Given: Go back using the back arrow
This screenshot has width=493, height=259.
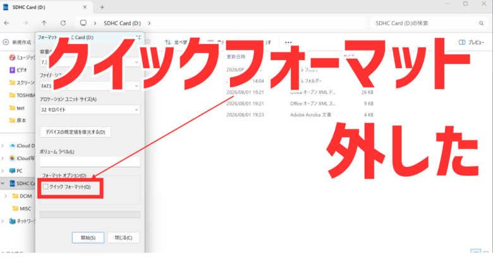Looking at the screenshot, I should pyautogui.click(x=6, y=23).
